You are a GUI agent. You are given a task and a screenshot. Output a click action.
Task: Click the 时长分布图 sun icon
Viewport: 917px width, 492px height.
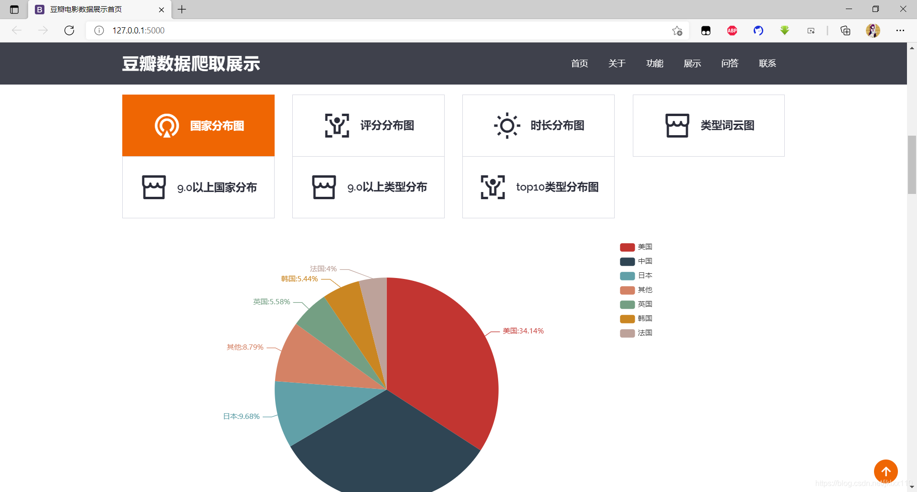click(x=507, y=126)
